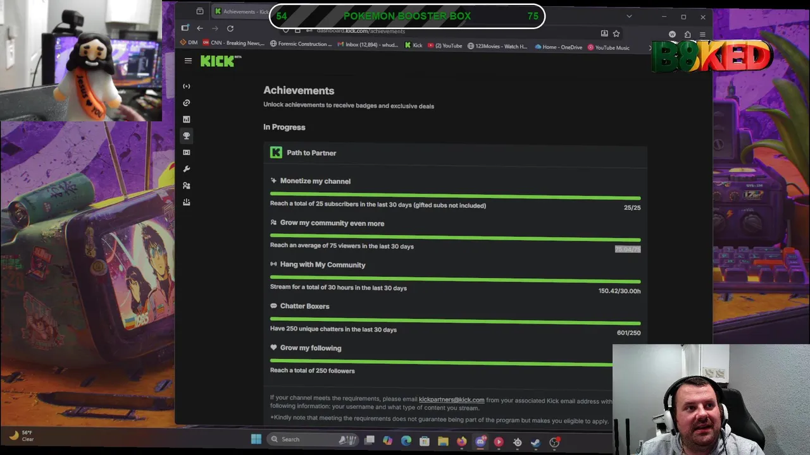The image size is (810, 455).
Task: Bookmark this page with star icon
Action: [616, 33]
